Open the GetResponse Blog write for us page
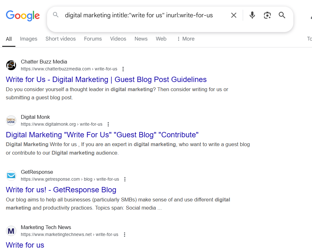The image size is (312, 252). click(61, 190)
